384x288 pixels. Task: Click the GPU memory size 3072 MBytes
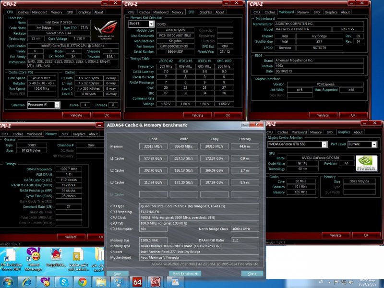click(x=360, y=181)
